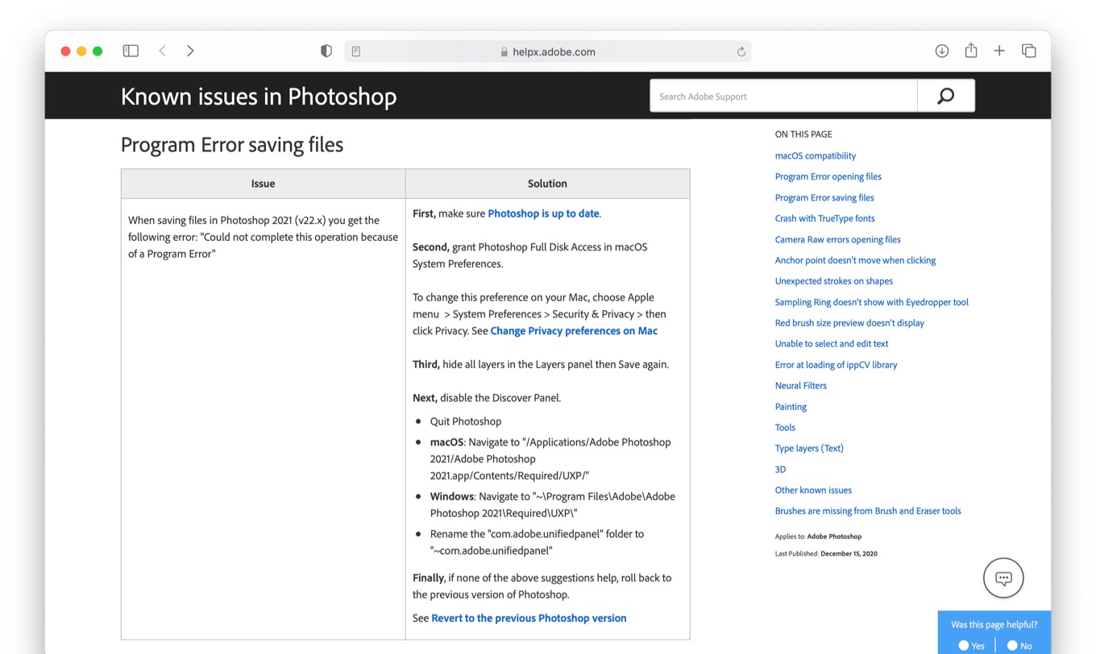Select Yes for page helpful
The height and width of the screenshot is (654, 1096).
click(x=964, y=644)
